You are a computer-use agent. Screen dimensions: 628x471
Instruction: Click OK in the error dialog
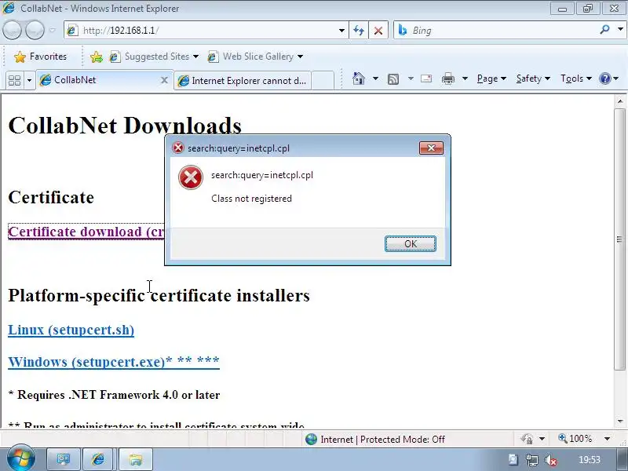click(x=410, y=243)
